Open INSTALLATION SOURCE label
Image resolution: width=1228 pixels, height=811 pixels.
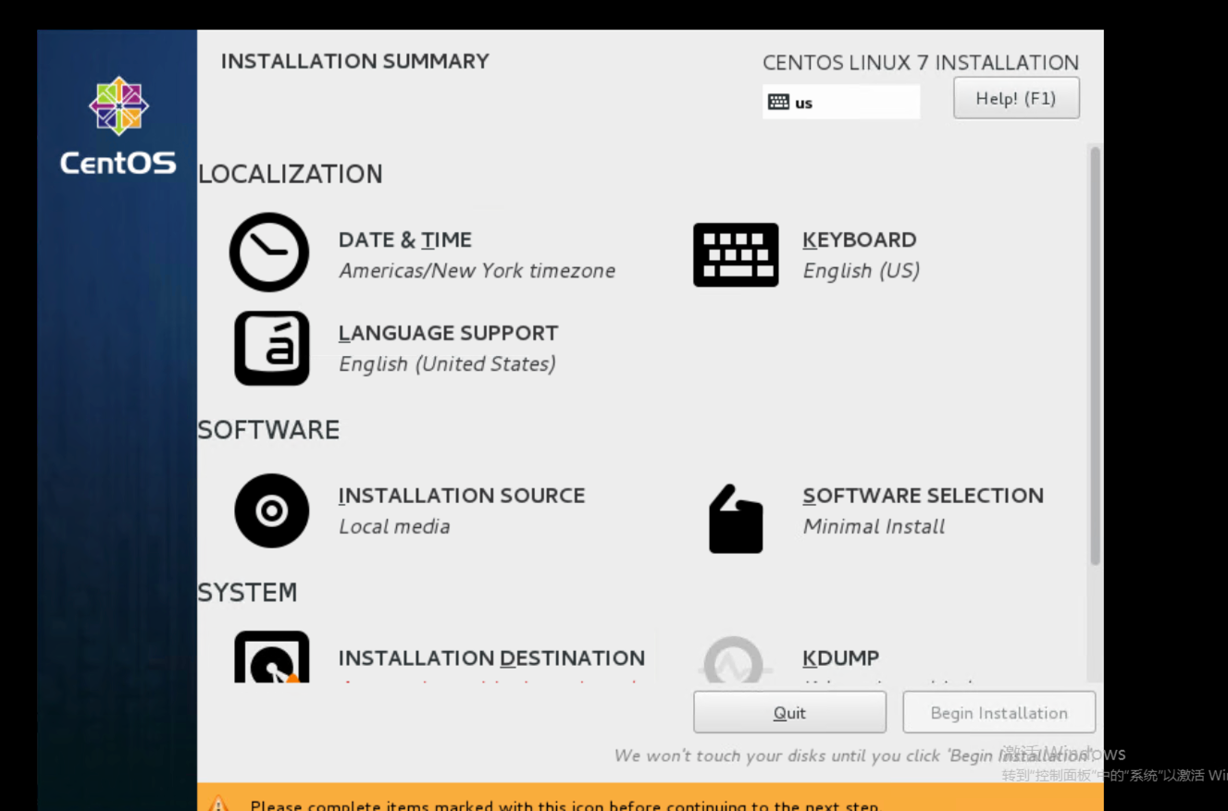(461, 496)
